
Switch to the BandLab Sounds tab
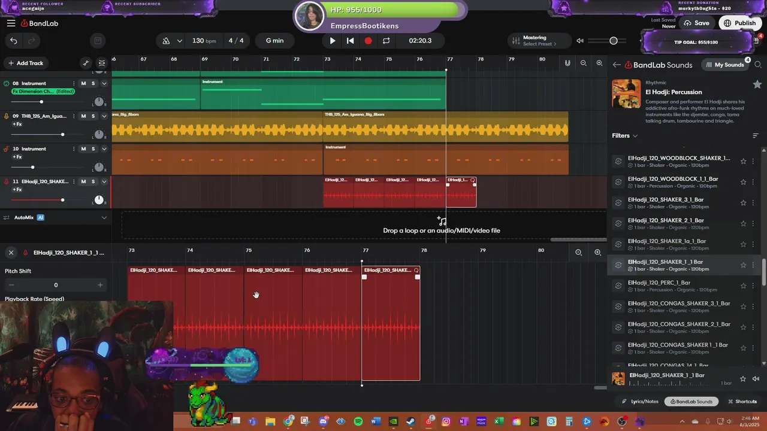coord(691,402)
